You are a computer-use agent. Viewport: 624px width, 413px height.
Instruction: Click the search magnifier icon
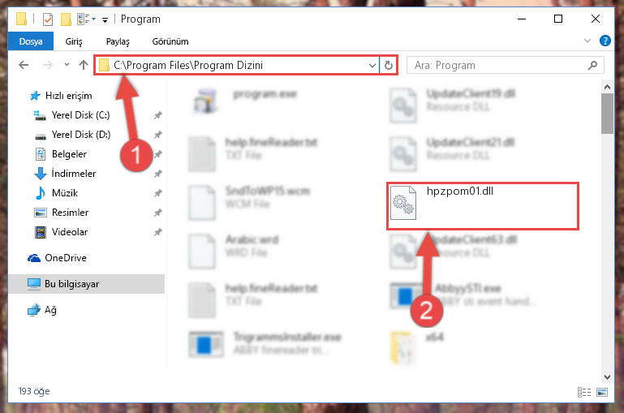pyautogui.click(x=592, y=65)
